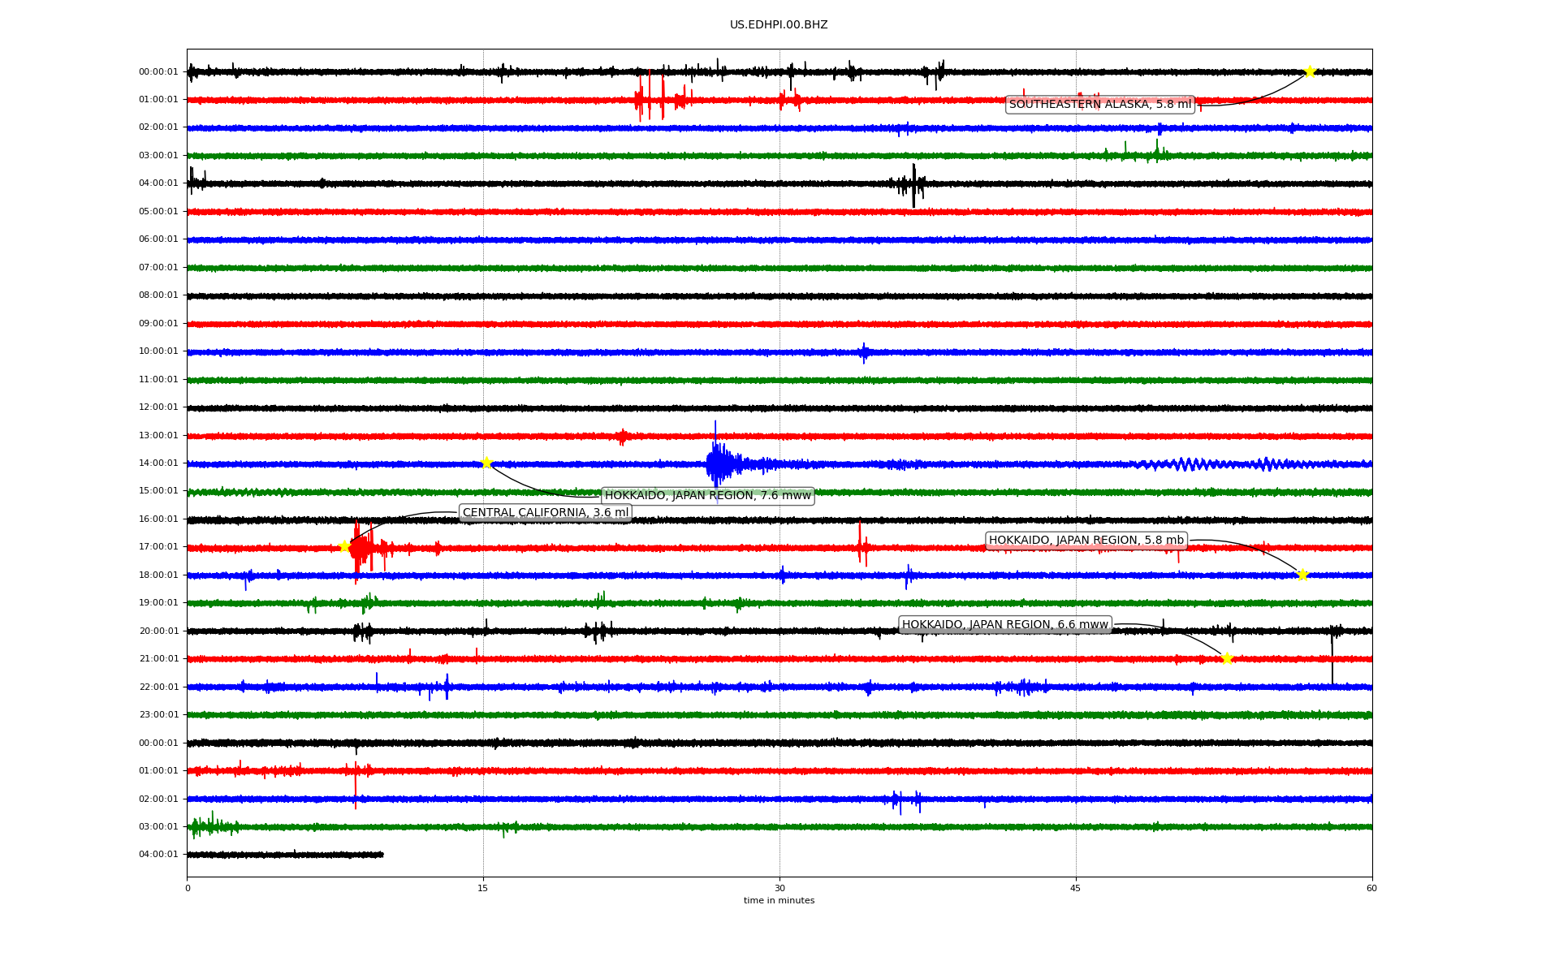Click the HOKKAIDO, JAPAN REGION, 6.6 mww label
The height and width of the screenshot is (974, 1559).
[x=1004, y=624]
